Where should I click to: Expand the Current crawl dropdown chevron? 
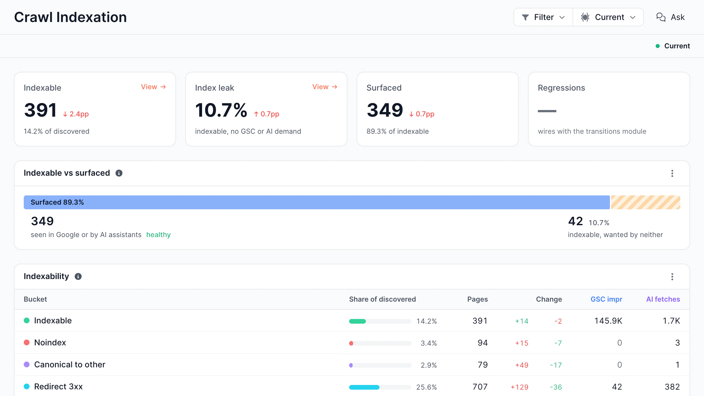pos(633,17)
